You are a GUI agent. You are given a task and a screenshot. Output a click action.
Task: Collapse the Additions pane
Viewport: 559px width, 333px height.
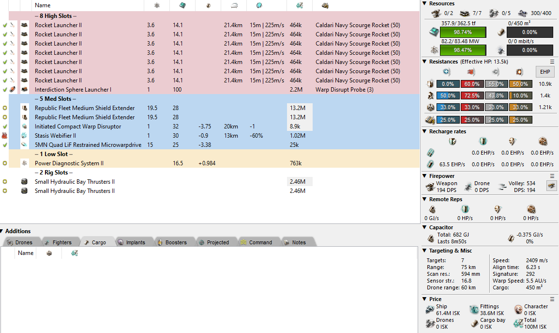tap(2, 231)
